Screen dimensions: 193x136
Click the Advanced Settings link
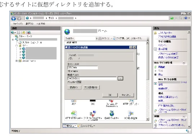163,88
